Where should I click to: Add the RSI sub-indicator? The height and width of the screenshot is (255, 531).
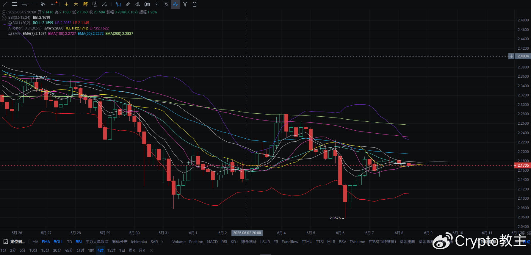point(224,242)
